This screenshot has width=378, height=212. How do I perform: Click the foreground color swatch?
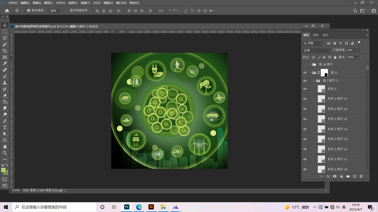pos(3,170)
